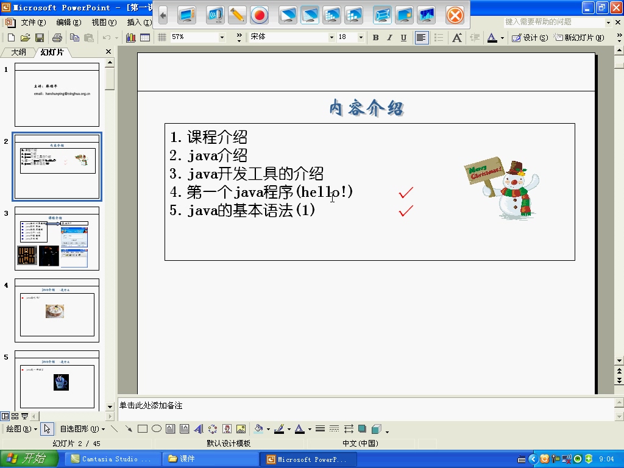Viewport: 624px width, 468px height.
Task: Open the font size 18 dropdown
Action: [361, 37]
